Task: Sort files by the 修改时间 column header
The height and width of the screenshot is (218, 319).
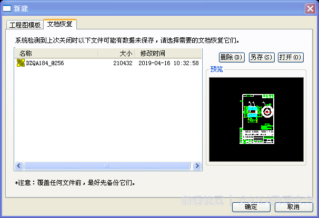Action: (x=168, y=54)
